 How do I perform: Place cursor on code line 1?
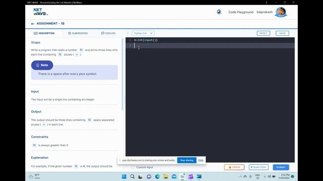[210, 40]
